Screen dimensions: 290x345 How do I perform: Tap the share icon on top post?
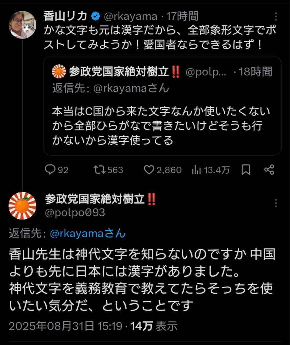pyautogui.click(x=269, y=170)
